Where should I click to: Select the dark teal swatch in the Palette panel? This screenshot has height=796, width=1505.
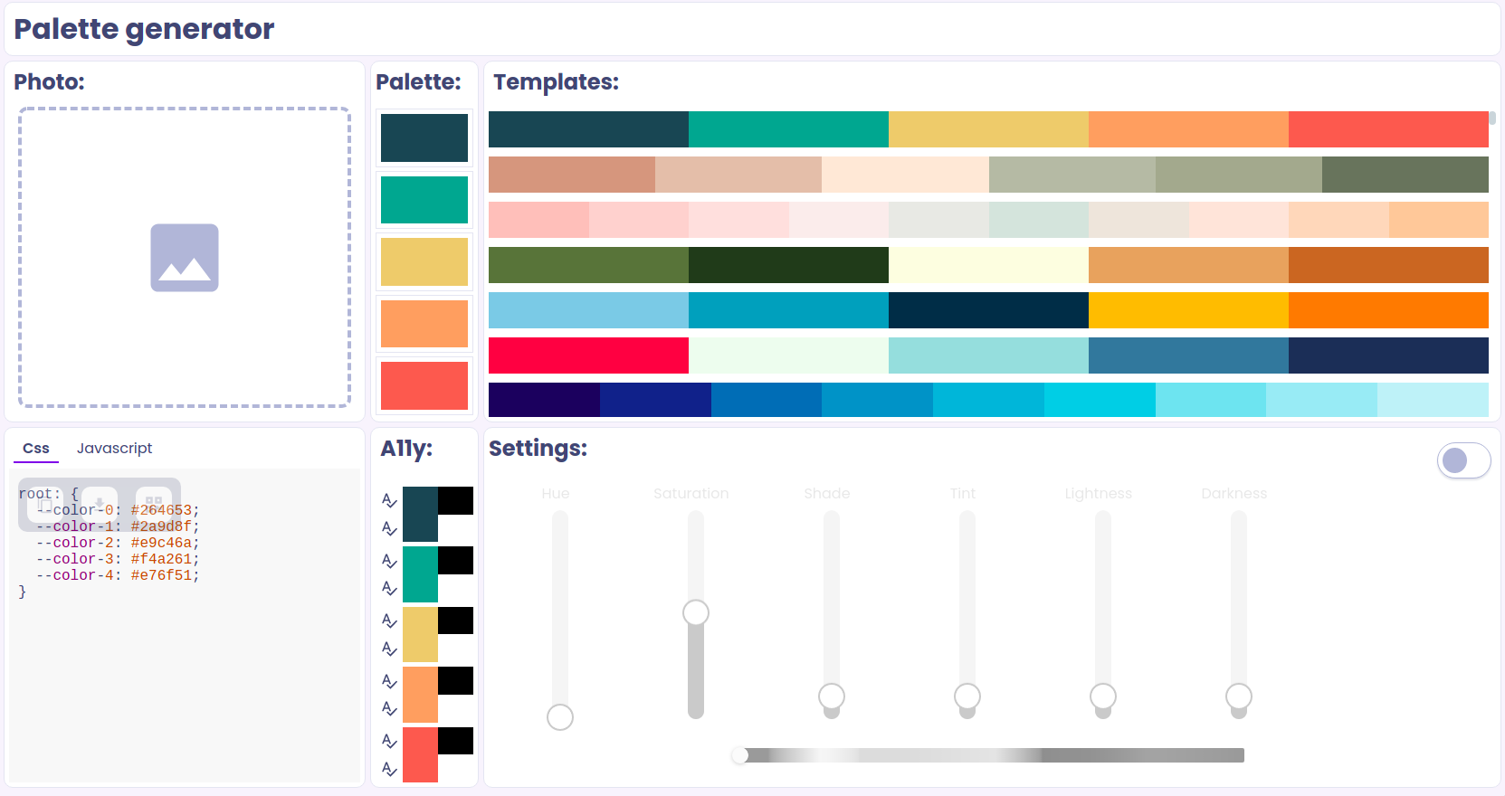(x=424, y=137)
